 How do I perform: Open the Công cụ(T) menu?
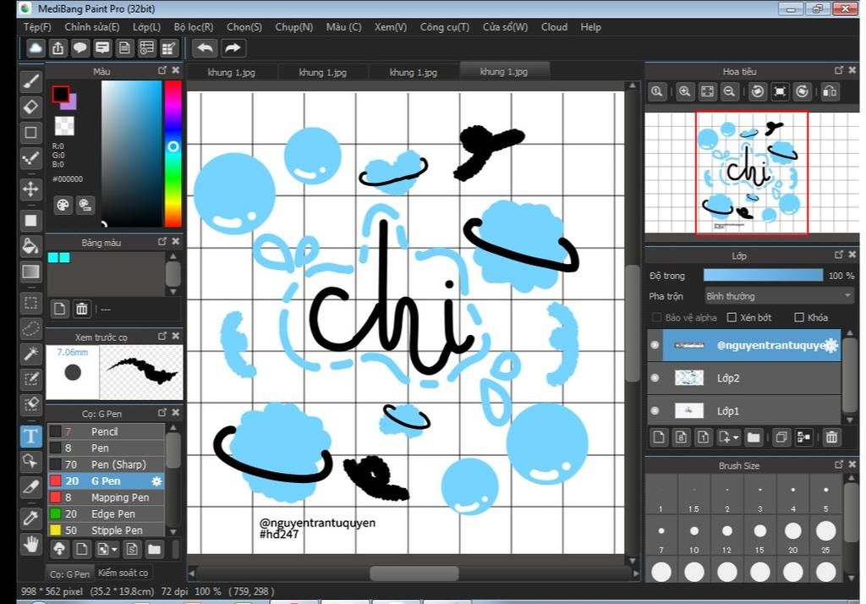coord(445,27)
